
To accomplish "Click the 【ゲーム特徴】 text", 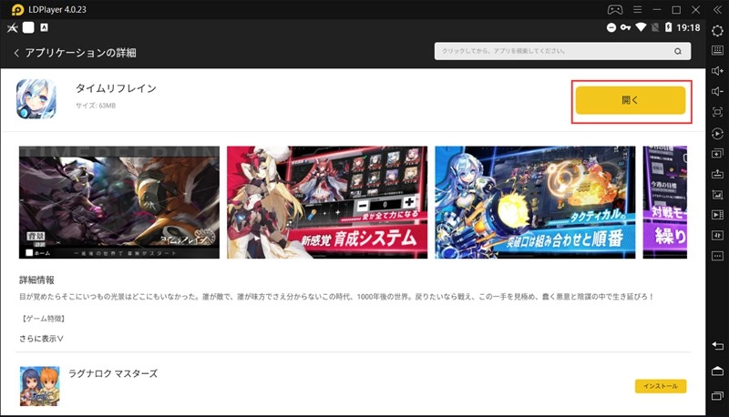I will (43, 319).
